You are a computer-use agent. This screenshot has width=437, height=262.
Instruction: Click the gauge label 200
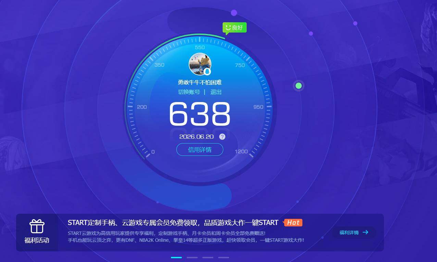[142, 107]
